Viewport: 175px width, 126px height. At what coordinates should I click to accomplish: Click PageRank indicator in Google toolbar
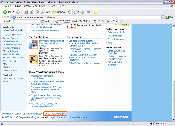(x=67, y=21)
